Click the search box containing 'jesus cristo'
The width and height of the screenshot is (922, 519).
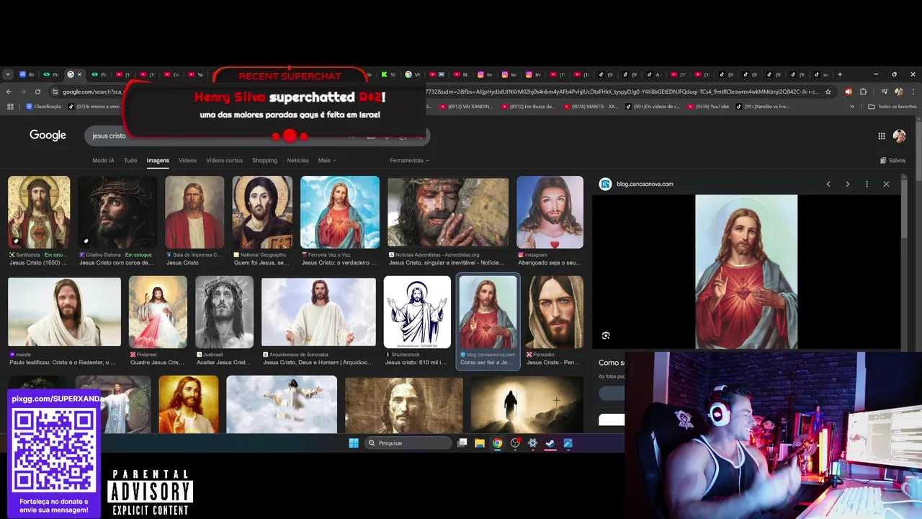(257, 136)
